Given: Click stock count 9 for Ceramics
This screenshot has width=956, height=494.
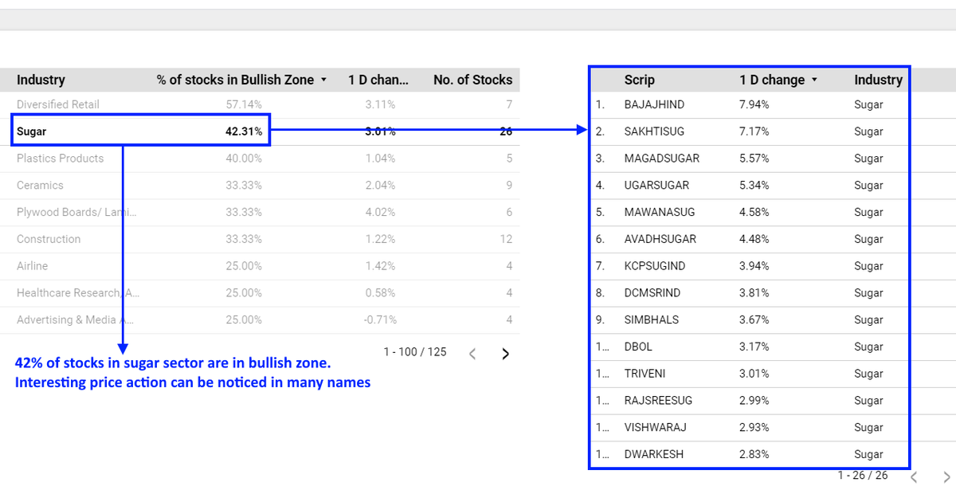Looking at the screenshot, I should pyautogui.click(x=509, y=186).
